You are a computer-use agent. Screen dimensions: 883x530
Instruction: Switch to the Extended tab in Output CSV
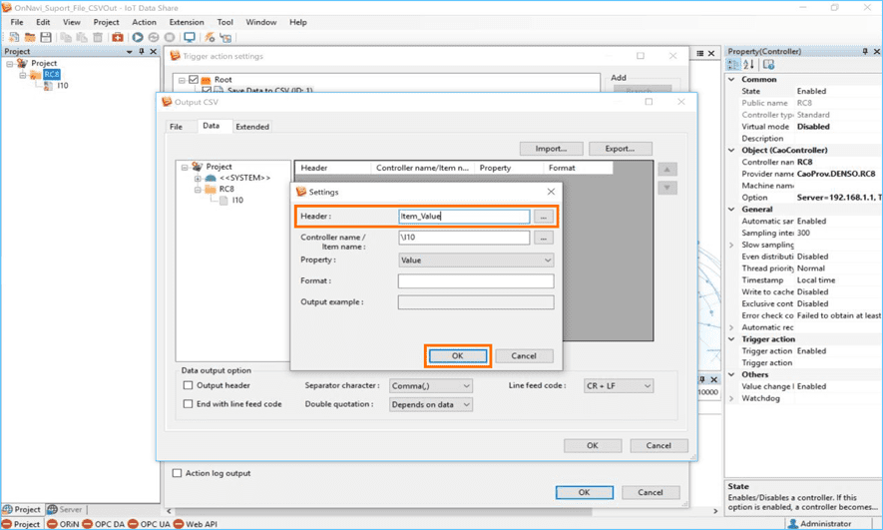252,127
